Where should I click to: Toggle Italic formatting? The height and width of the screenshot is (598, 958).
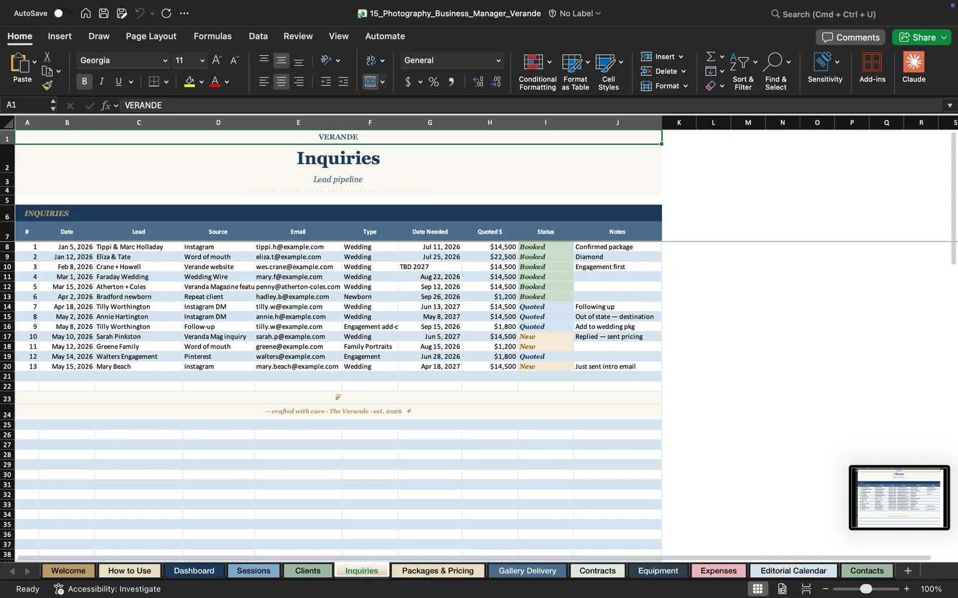coord(101,81)
